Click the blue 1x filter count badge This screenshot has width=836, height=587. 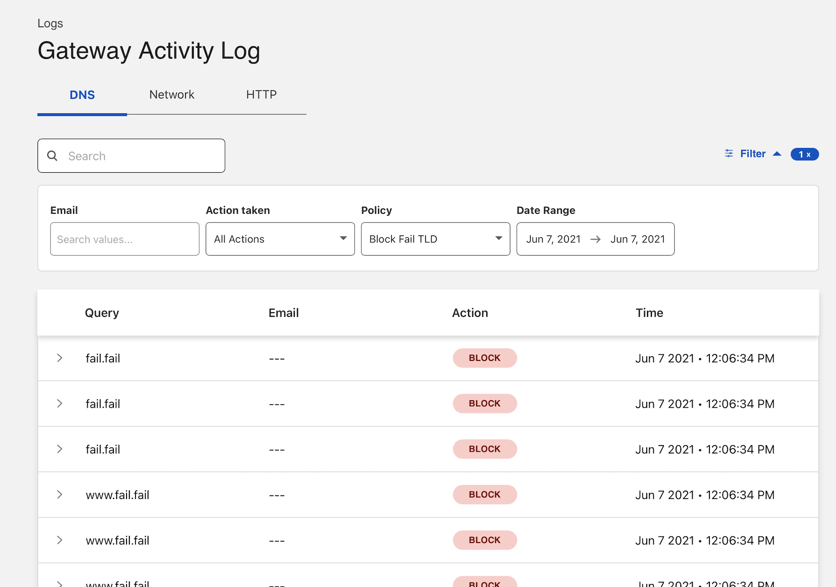[805, 154]
